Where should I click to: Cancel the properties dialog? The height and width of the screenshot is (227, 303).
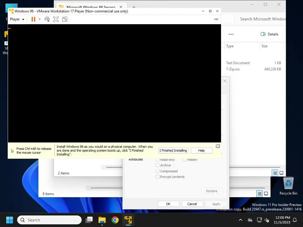click(x=192, y=204)
